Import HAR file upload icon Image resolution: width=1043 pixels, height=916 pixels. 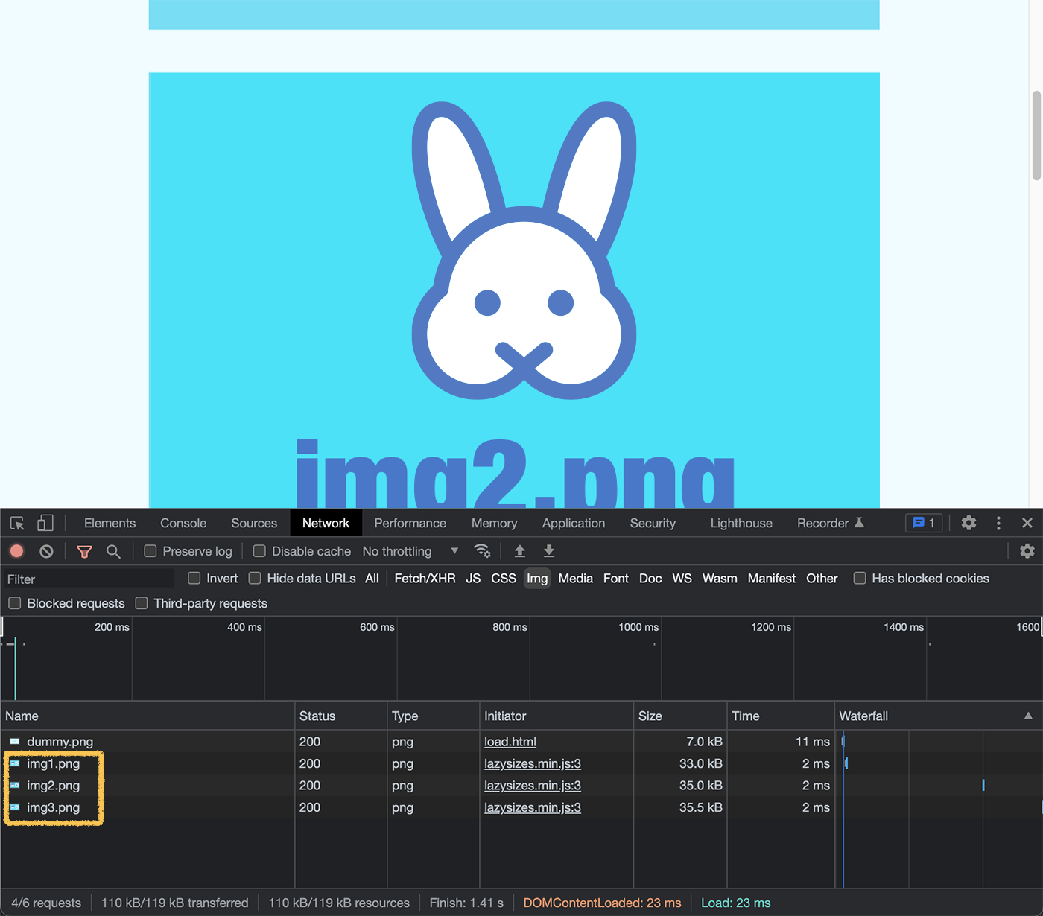pos(520,551)
